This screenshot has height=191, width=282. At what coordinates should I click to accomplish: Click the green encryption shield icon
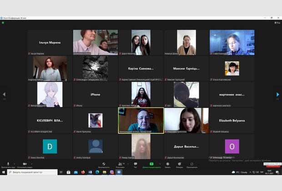[3, 23]
